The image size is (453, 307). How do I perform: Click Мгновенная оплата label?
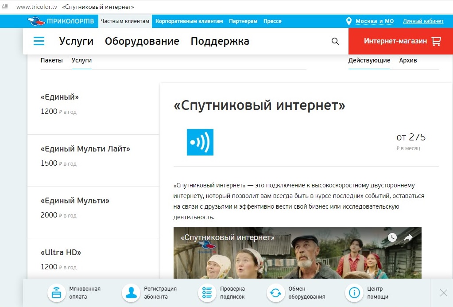(x=85, y=292)
